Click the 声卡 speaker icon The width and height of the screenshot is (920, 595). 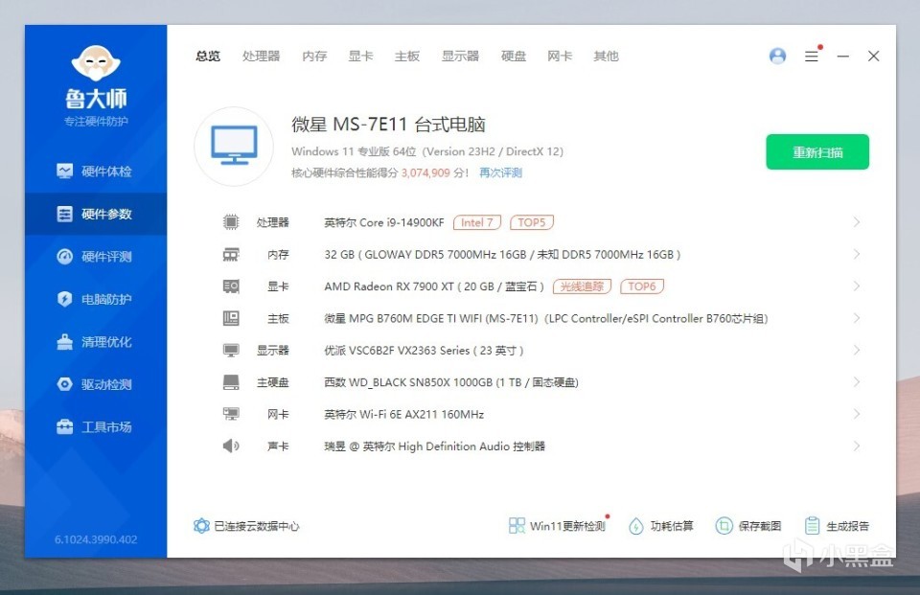(231, 446)
